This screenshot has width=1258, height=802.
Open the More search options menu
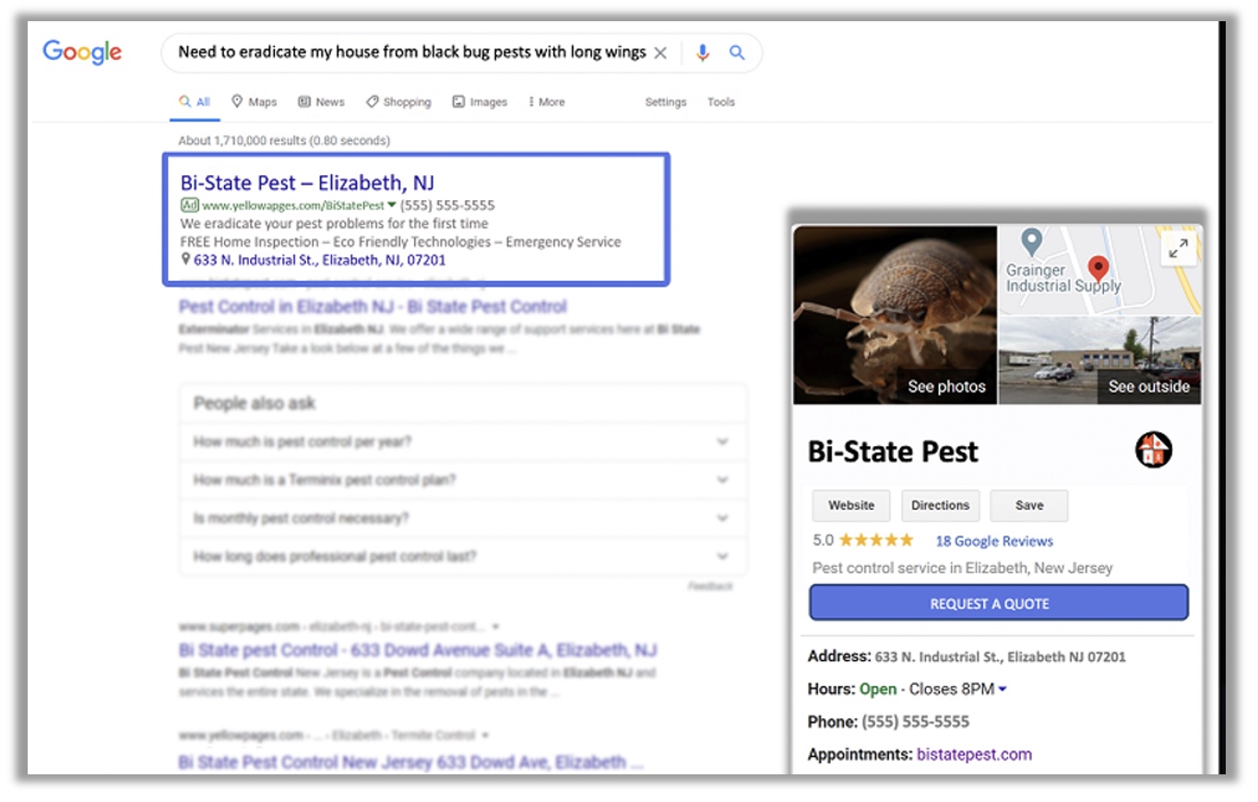(547, 102)
